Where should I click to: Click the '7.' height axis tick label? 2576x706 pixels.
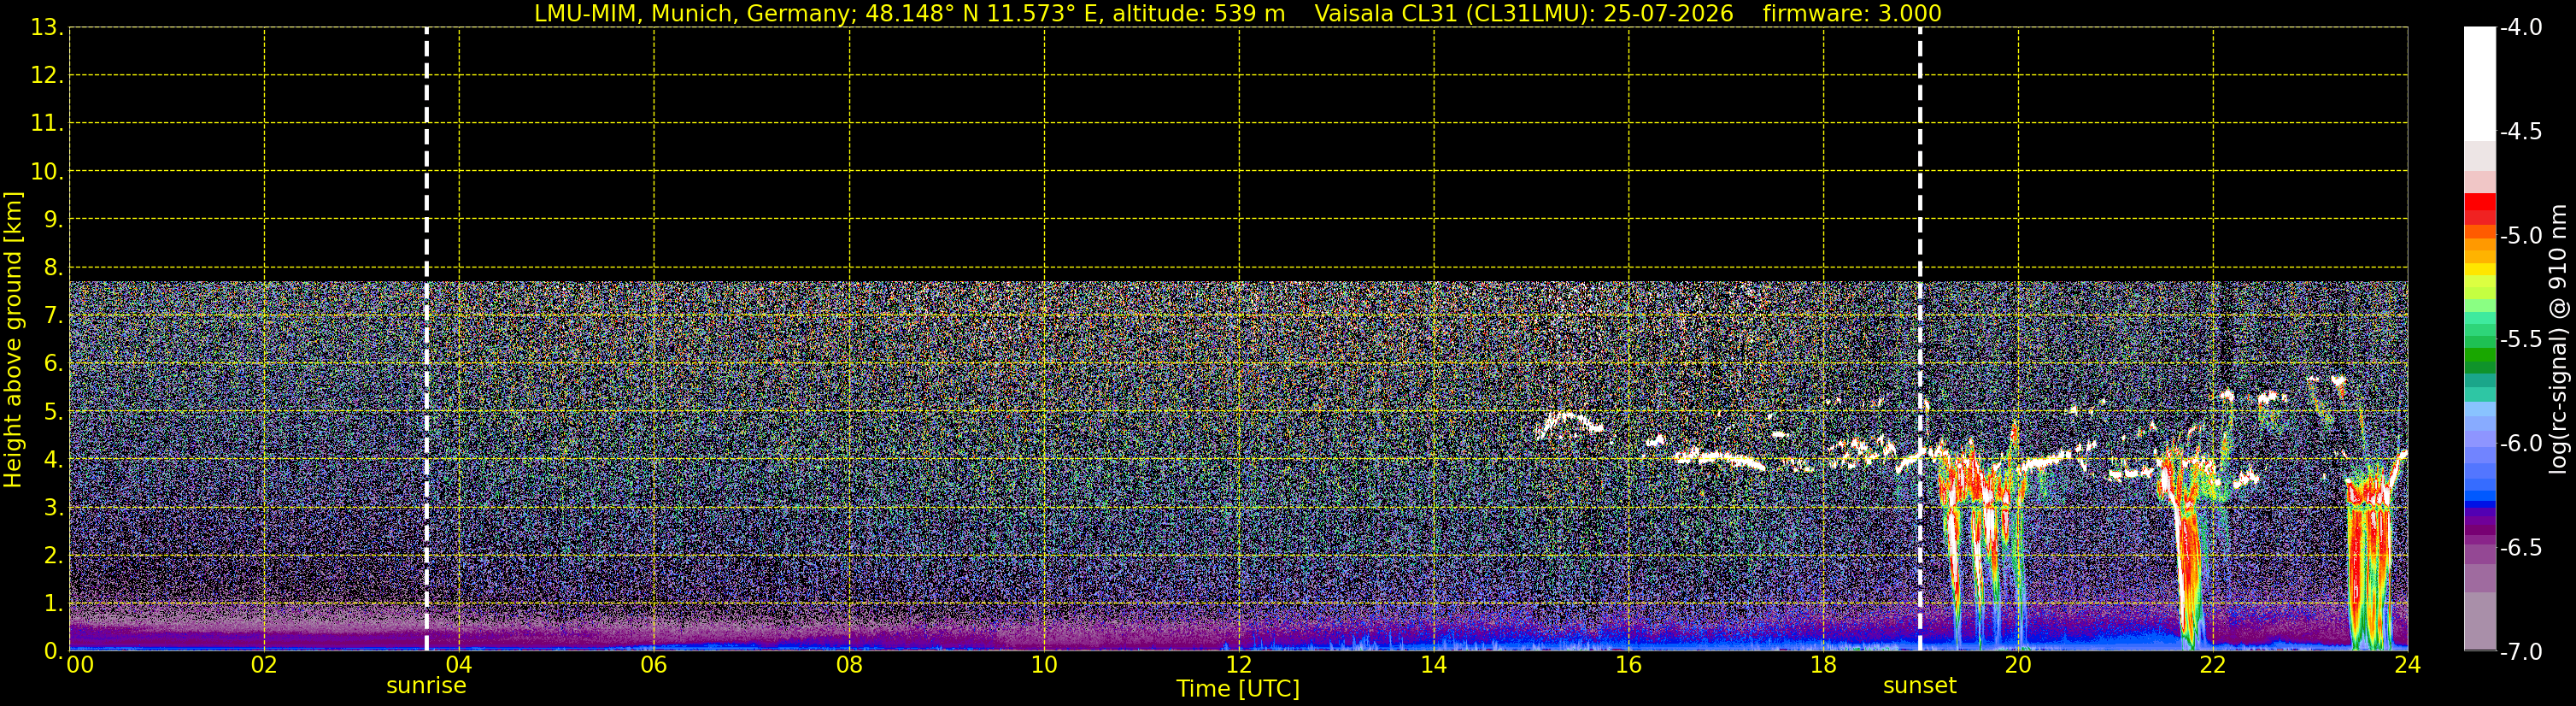pyautogui.click(x=53, y=316)
